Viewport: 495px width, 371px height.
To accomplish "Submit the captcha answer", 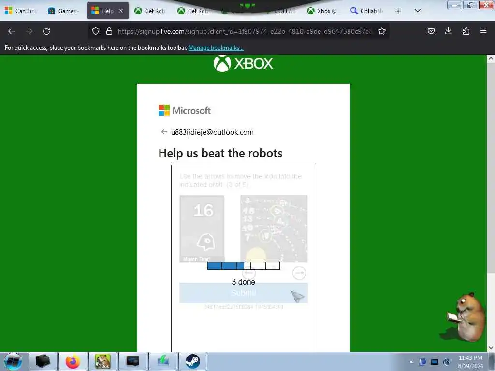I will click(x=244, y=293).
